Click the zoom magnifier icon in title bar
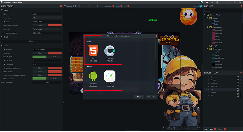Viewport: 243px width, 132px height. [x=212, y=2]
